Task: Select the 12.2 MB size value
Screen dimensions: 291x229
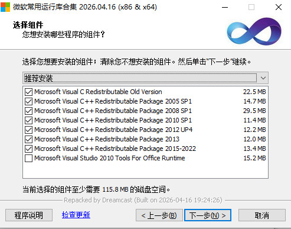Action: (254, 130)
